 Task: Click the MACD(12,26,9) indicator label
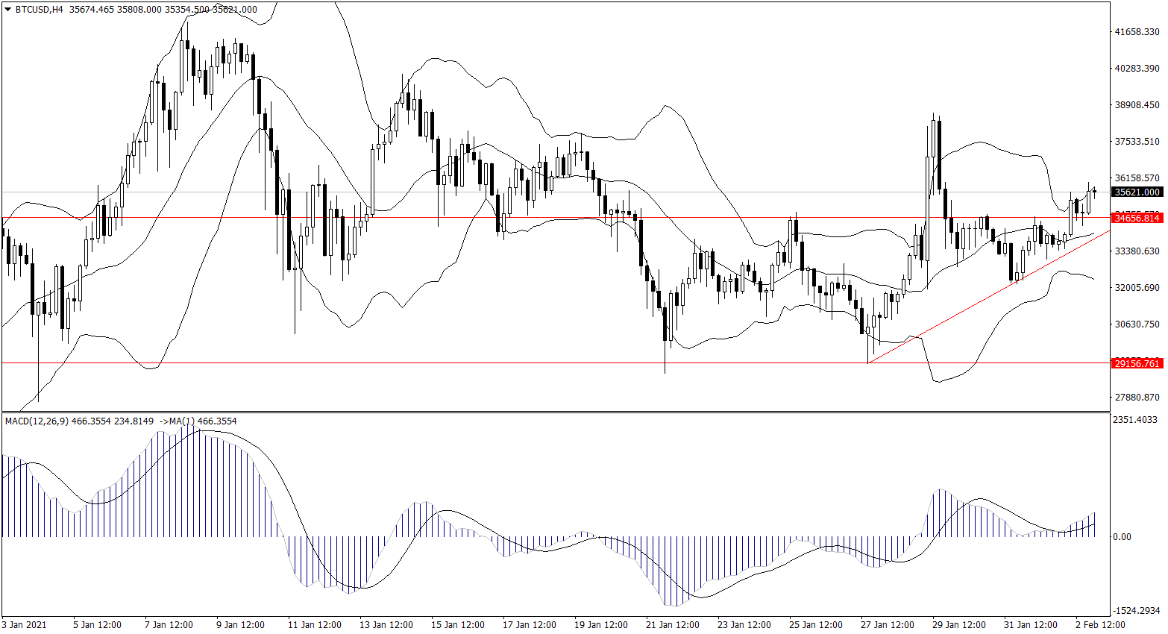coord(37,421)
